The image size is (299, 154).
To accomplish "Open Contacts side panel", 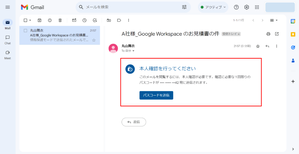I will point(293,61).
